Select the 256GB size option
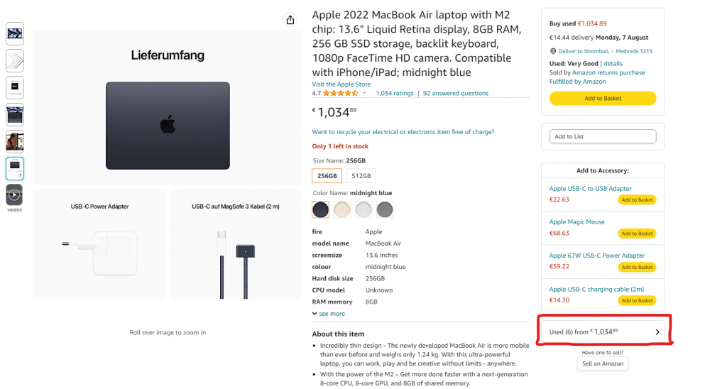 pos(327,176)
